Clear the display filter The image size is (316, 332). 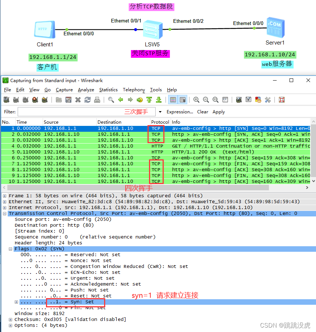[203, 112]
